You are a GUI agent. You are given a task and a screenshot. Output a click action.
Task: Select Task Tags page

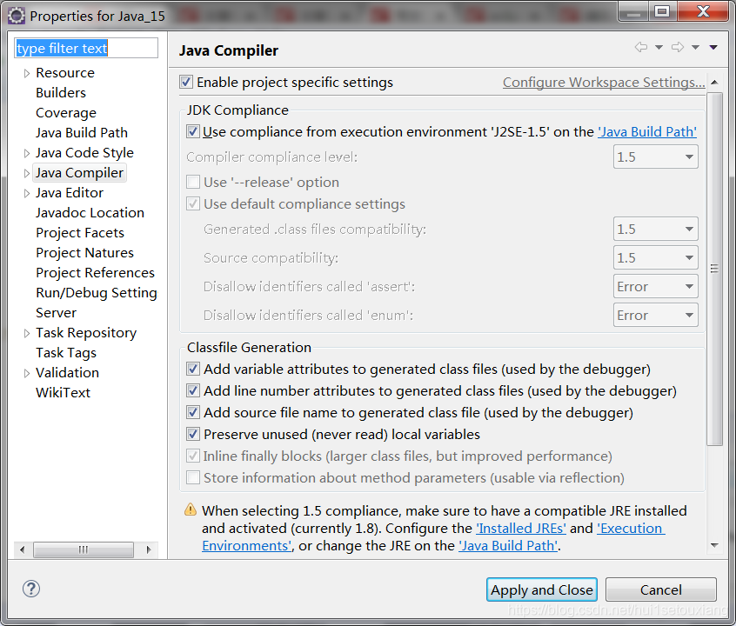point(66,353)
